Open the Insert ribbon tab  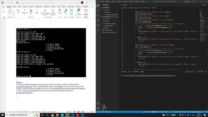click(x=14, y=6)
